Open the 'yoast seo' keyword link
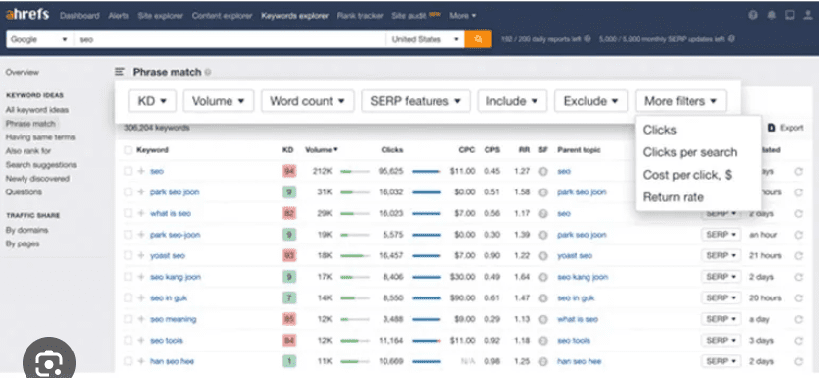Image resolution: width=819 pixels, height=378 pixels. pos(167,255)
